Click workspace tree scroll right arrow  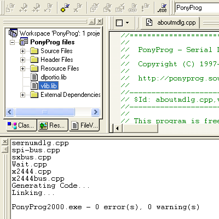coord(95,112)
